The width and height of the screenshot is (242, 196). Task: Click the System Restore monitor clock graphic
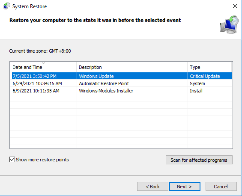[x=229, y=24]
